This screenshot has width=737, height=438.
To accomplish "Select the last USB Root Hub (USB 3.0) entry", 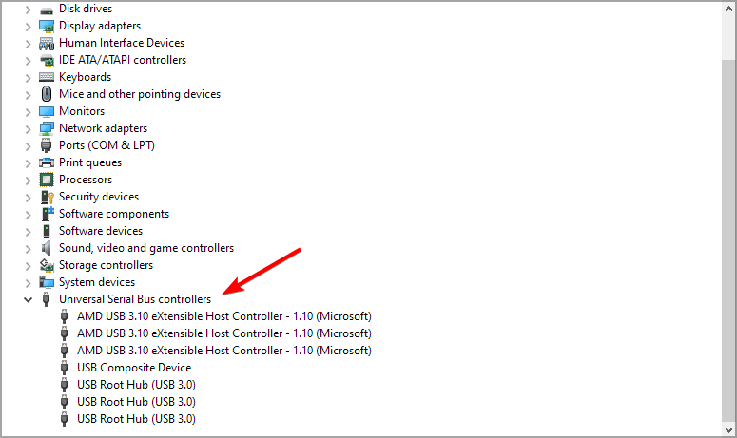I will [x=136, y=419].
